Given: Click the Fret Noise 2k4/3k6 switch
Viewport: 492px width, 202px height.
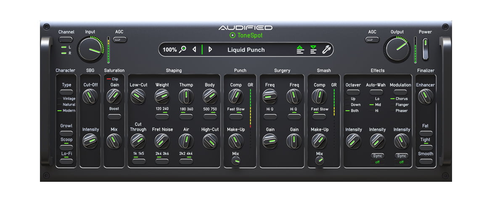Looking at the screenshot, I should pyautogui.click(x=162, y=161).
